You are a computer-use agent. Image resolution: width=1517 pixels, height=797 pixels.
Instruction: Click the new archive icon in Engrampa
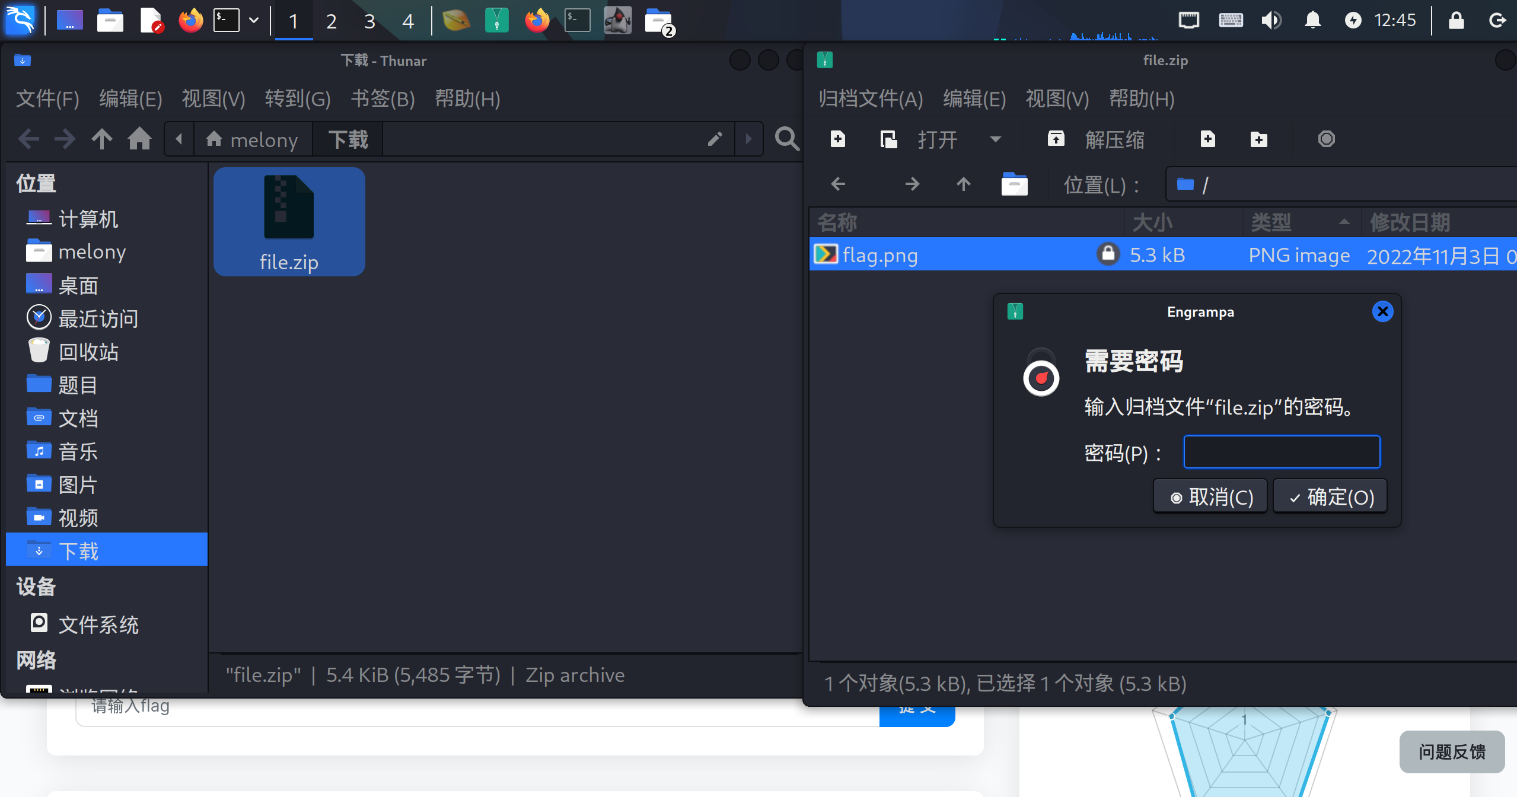(x=837, y=139)
